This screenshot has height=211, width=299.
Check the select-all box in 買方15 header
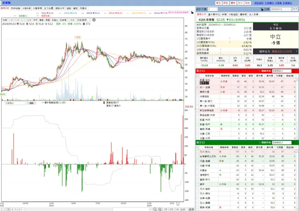198,76
